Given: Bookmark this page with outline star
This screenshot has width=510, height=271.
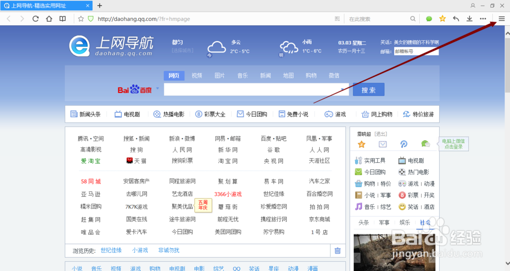Looking at the screenshot, I should pyautogui.click(x=81, y=19).
